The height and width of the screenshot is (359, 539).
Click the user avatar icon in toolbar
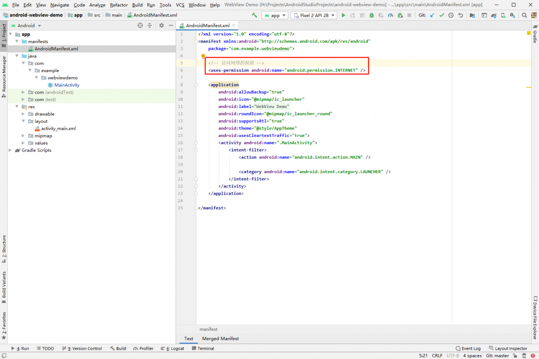[x=534, y=15]
